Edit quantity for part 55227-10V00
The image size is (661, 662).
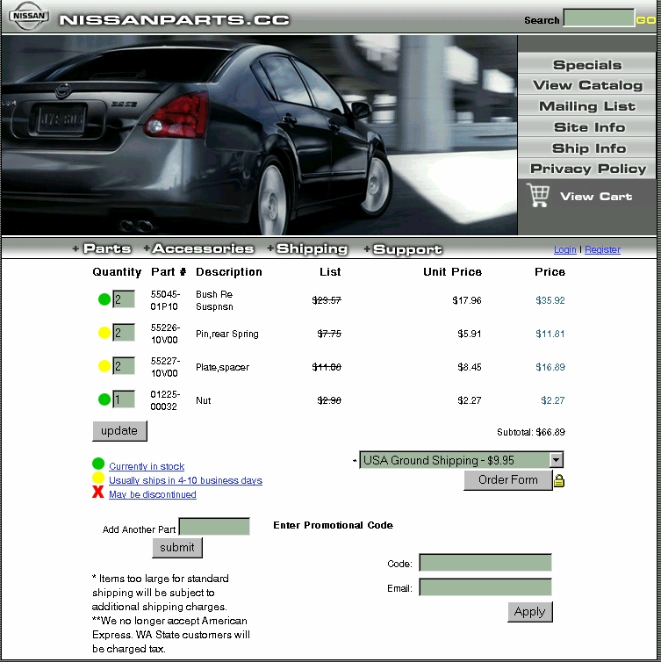coord(124,366)
